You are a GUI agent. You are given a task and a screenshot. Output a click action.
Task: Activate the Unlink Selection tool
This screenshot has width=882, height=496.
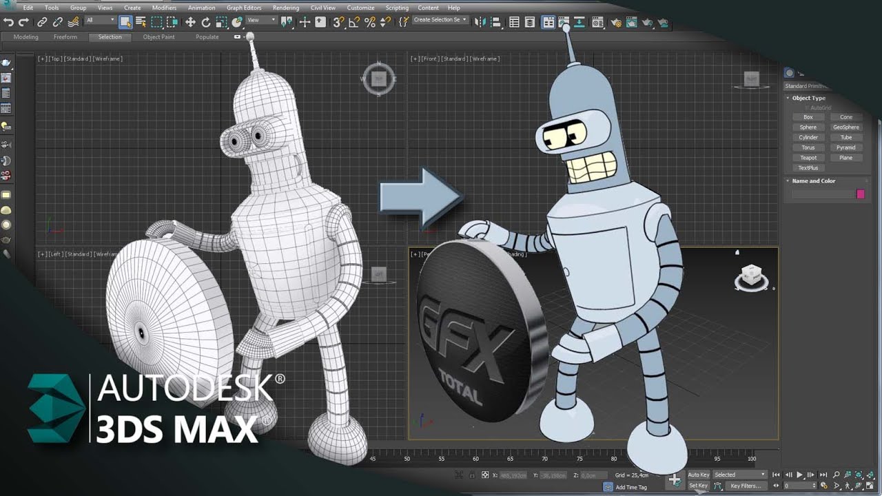tap(58, 22)
